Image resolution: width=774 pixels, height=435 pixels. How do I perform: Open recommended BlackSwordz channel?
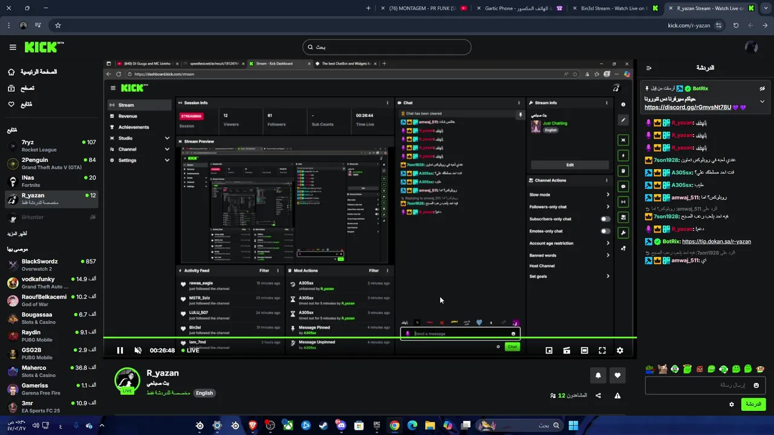pos(51,265)
